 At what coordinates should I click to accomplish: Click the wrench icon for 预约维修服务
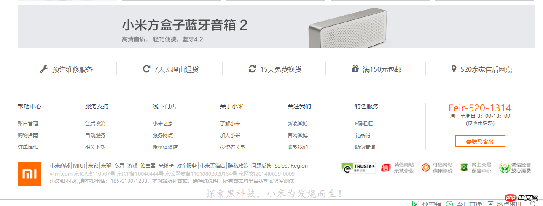tap(44, 69)
